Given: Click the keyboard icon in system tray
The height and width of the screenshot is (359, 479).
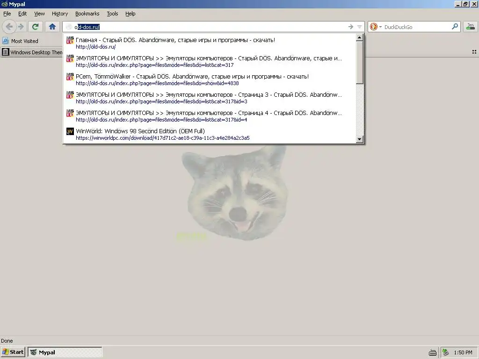Looking at the screenshot, I should [x=433, y=352].
